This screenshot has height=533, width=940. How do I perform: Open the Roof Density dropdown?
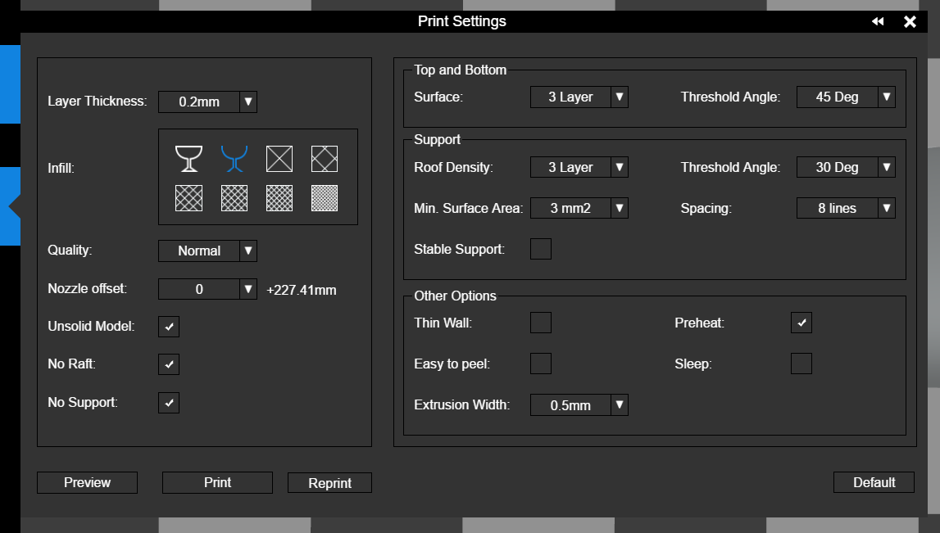579,167
